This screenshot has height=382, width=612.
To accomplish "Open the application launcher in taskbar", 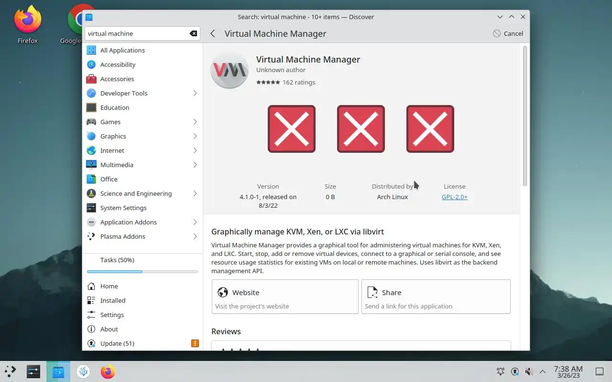I will (11, 371).
